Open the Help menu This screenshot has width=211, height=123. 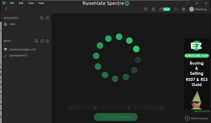(41, 3)
